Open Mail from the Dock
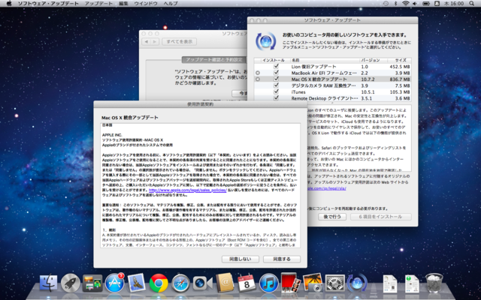Image resolution: width=481 pixels, height=300 pixels. click(x=137, y=283)
